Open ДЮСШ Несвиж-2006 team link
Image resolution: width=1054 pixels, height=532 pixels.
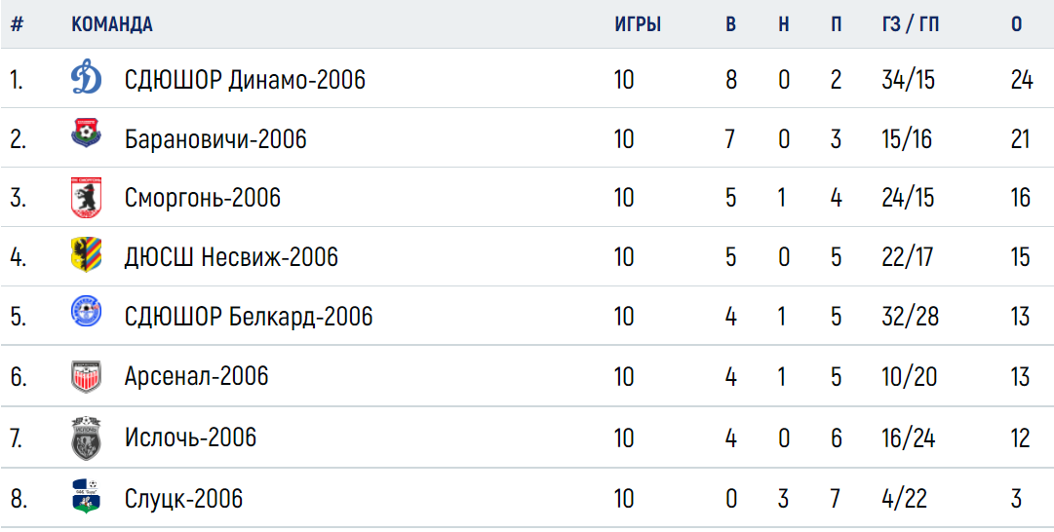[x=230, y=256]
